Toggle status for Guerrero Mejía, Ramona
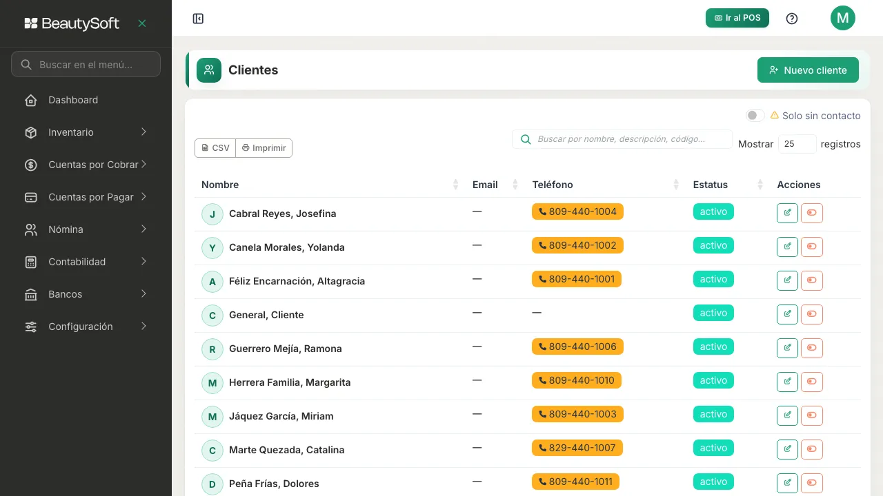 (812, 348)
